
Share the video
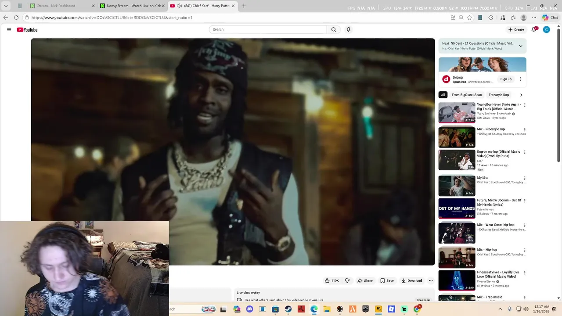pos(365,280)
